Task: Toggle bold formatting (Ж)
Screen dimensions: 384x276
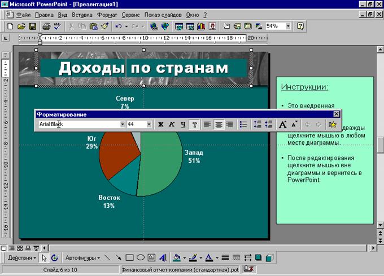Action: pos(160,124)
